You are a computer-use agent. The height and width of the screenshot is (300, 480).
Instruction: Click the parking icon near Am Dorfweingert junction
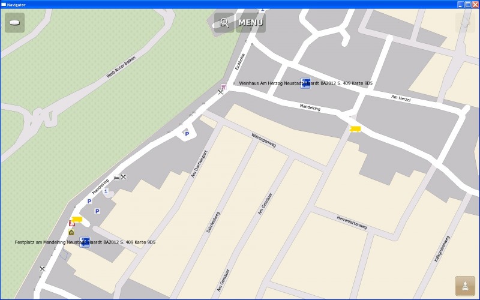click(x=187, y=134)
